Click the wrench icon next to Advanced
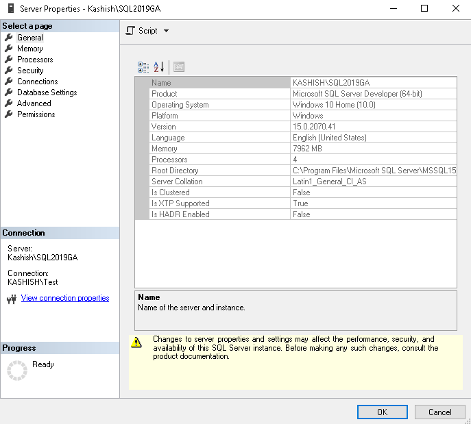471x424 pixels. (x=9, y=103)
